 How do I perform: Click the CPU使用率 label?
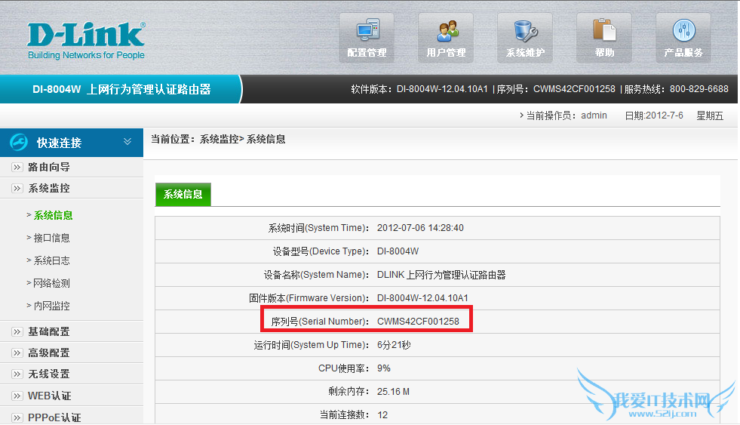tap(343, 368)
